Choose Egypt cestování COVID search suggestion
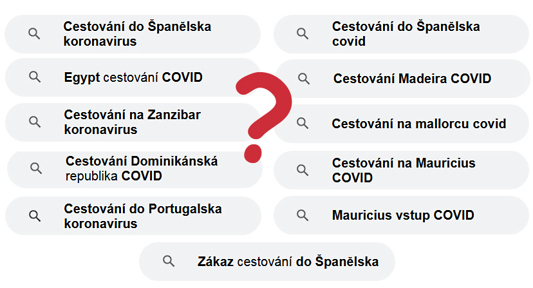 pyautogui.click(x=133, y=78)
